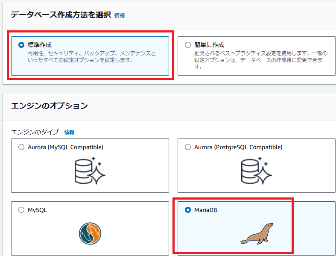This screenshot has width=336, height=256.
Task: Open 情報 link next to エンジンのタイプ
Action: (x=69, y=132)
